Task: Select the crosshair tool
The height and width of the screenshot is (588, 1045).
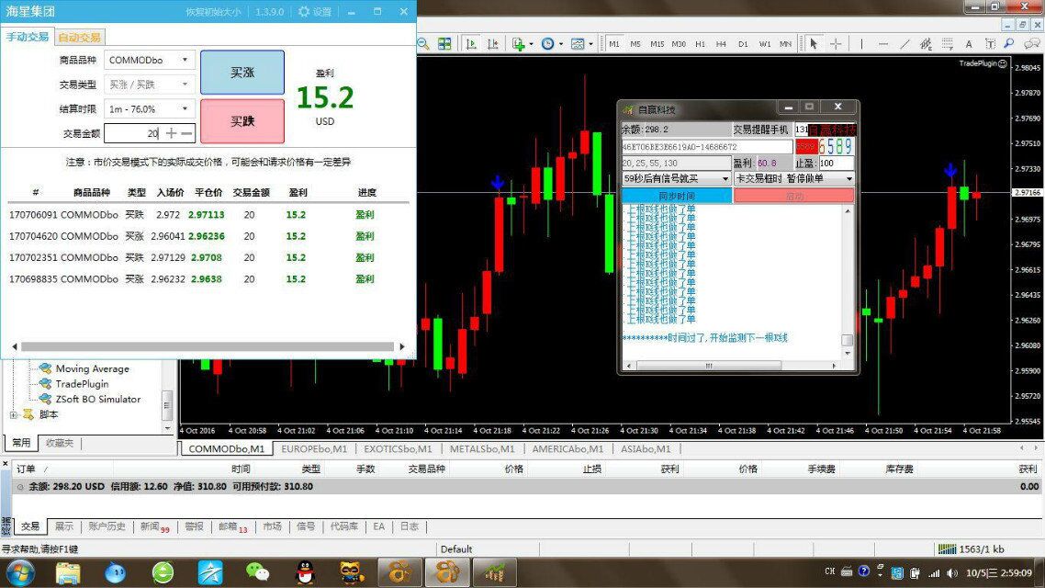Action: tap(836, 44)
